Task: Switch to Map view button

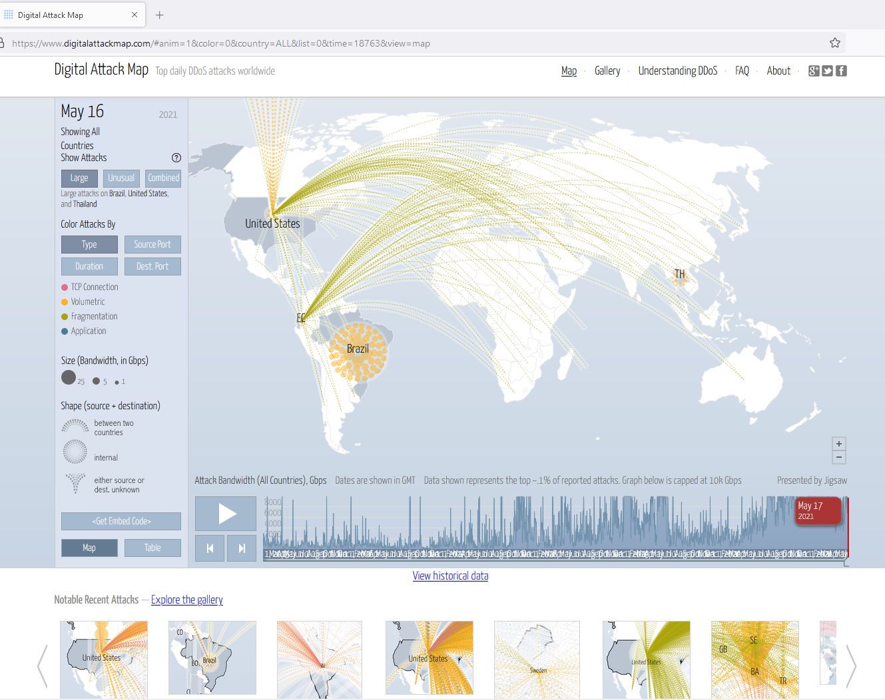Action: click(x=89, y=548)
